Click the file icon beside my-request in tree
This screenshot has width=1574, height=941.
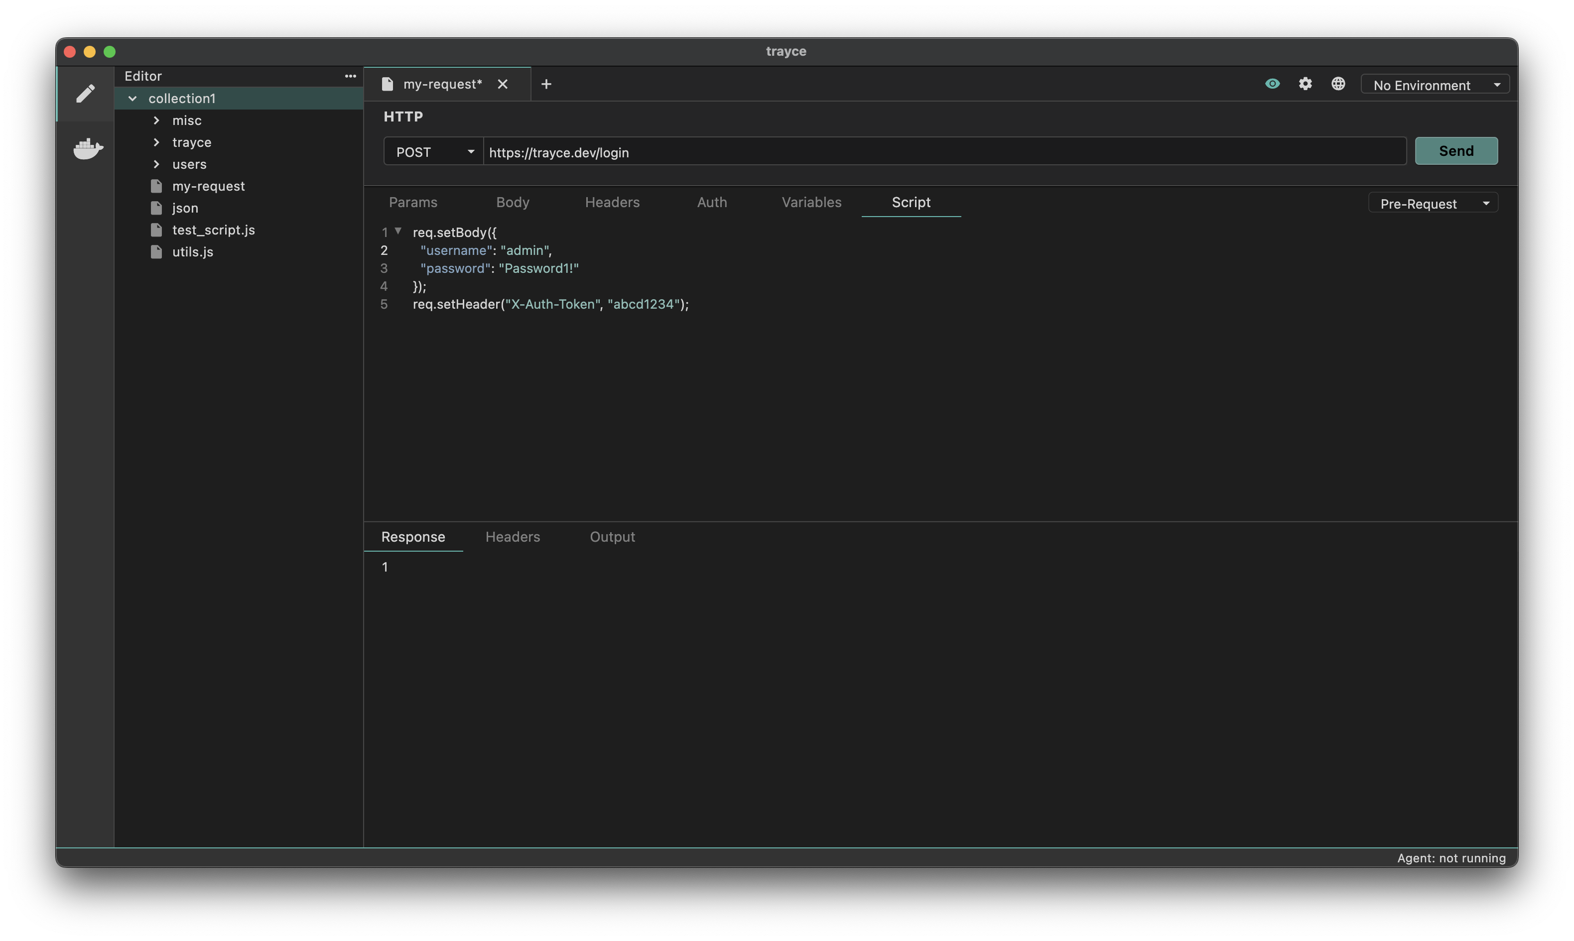[x=156, y=186]
